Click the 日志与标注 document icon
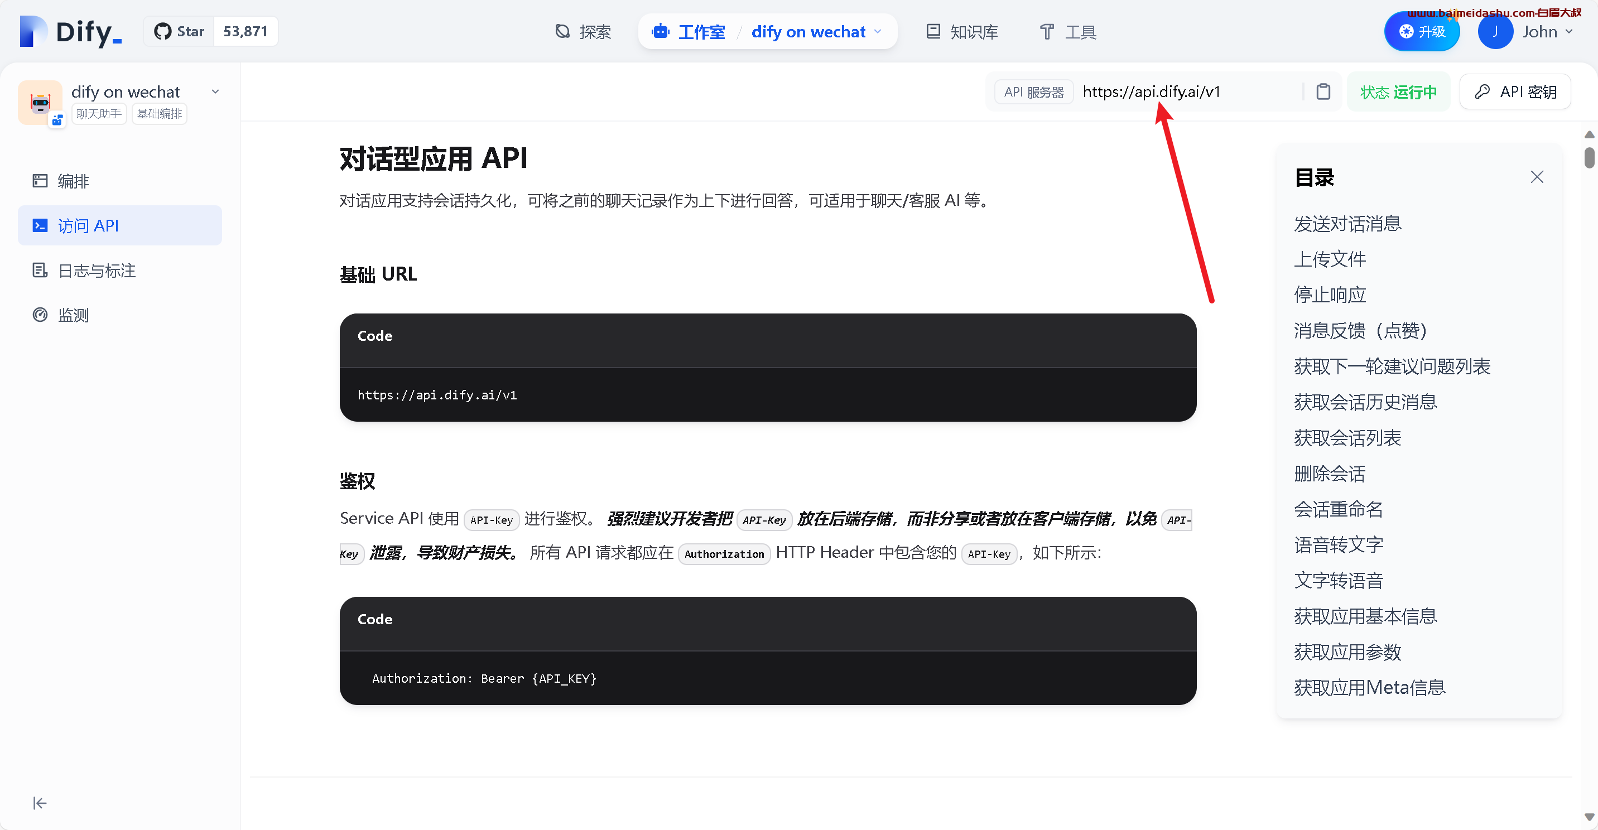Screen dimensions: 1598x830 point(40,270)
